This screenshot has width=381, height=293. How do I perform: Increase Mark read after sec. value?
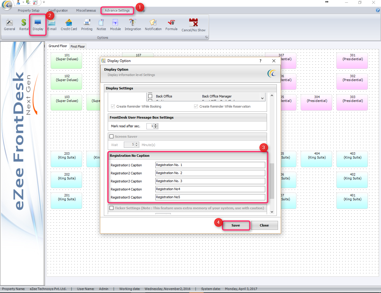156,125
